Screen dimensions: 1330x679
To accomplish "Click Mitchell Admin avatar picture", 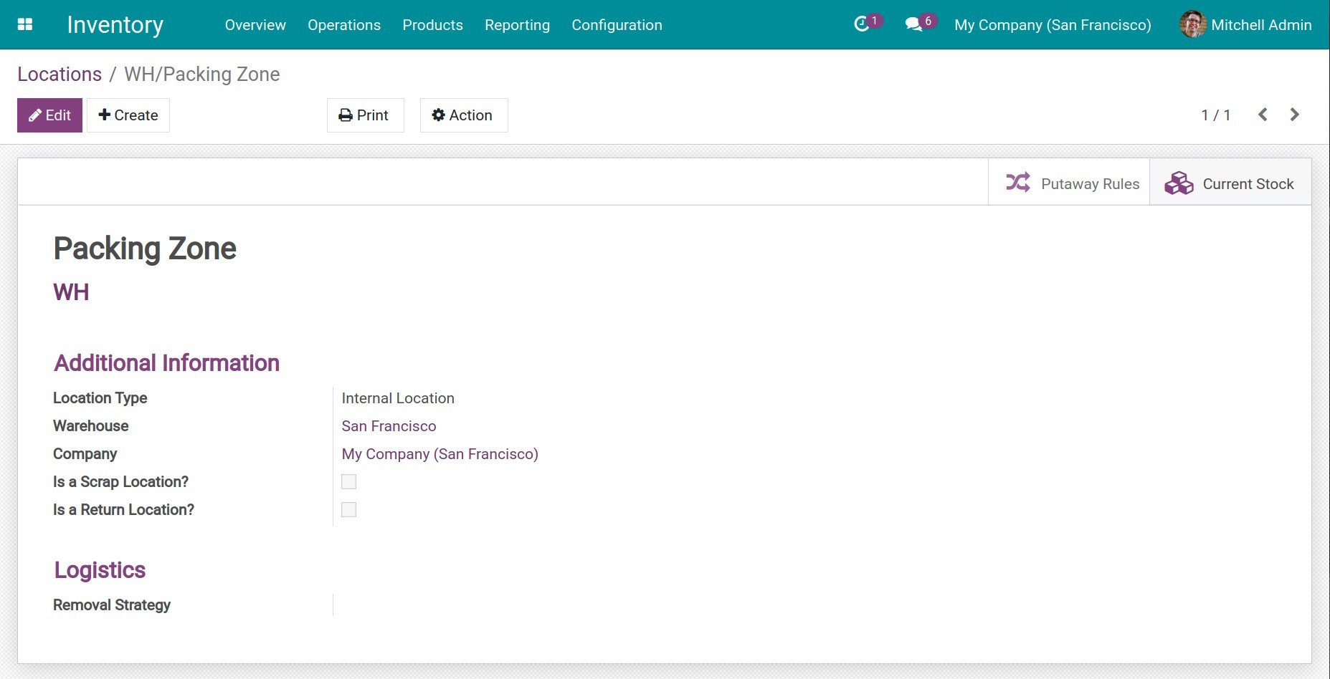I will click(x=1192, y=24).
